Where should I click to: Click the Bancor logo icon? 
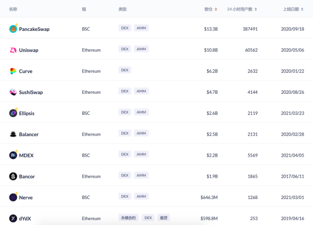click(x=13, y=176)
